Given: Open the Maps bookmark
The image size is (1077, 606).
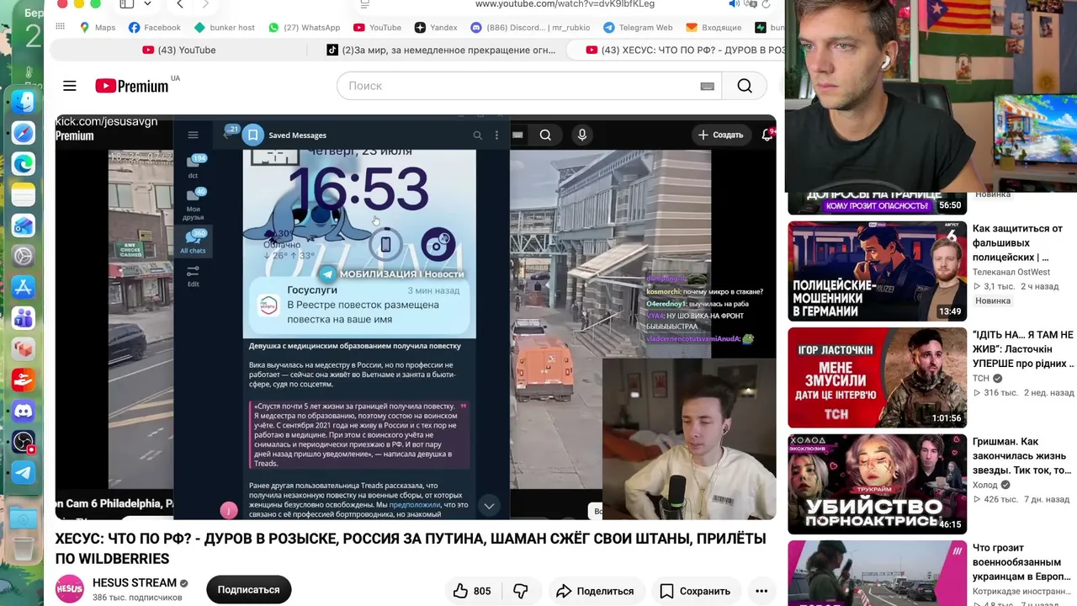Looking at the screenshot, I should 97,28.
